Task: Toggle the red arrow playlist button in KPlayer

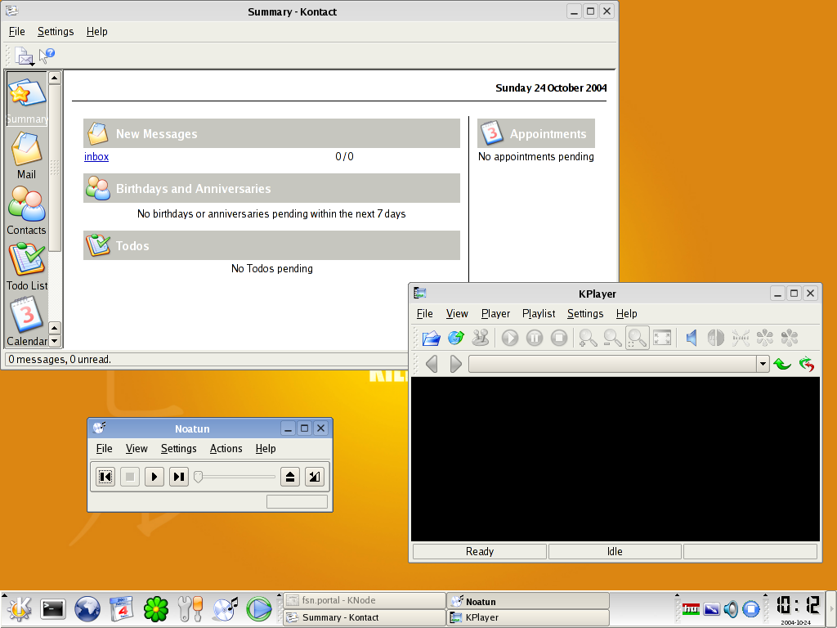Action: 807,364
